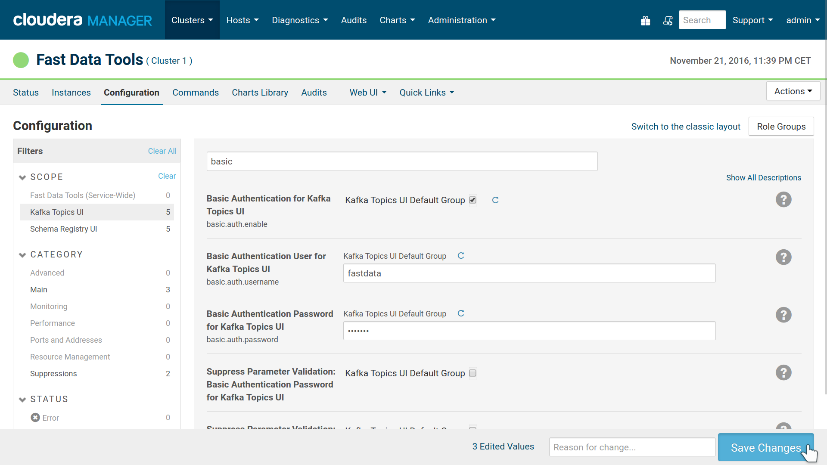827x465 pixels.
Task: Click Clear All filters link
Action: click(x=162, y=151)
